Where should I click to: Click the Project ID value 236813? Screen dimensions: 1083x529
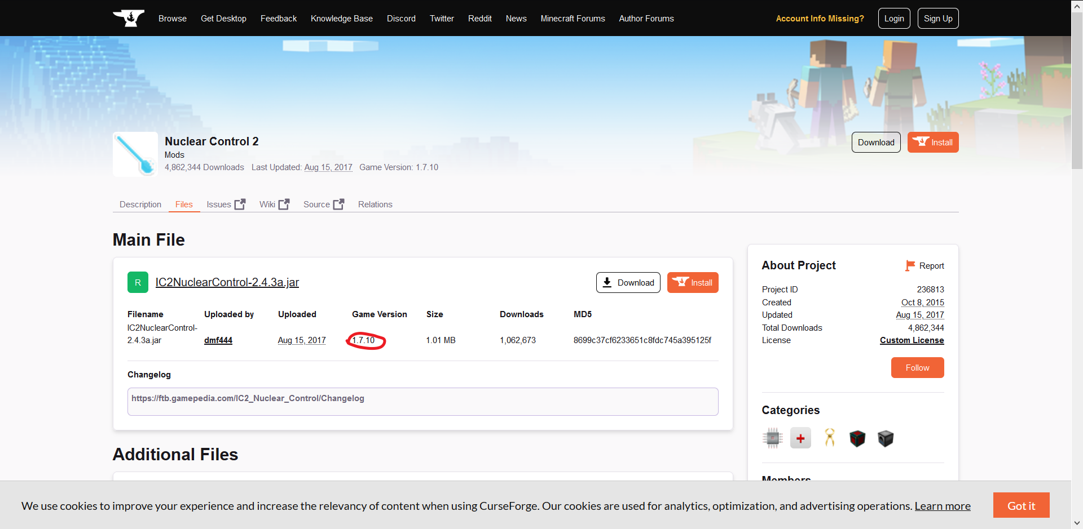click(931, 290)
